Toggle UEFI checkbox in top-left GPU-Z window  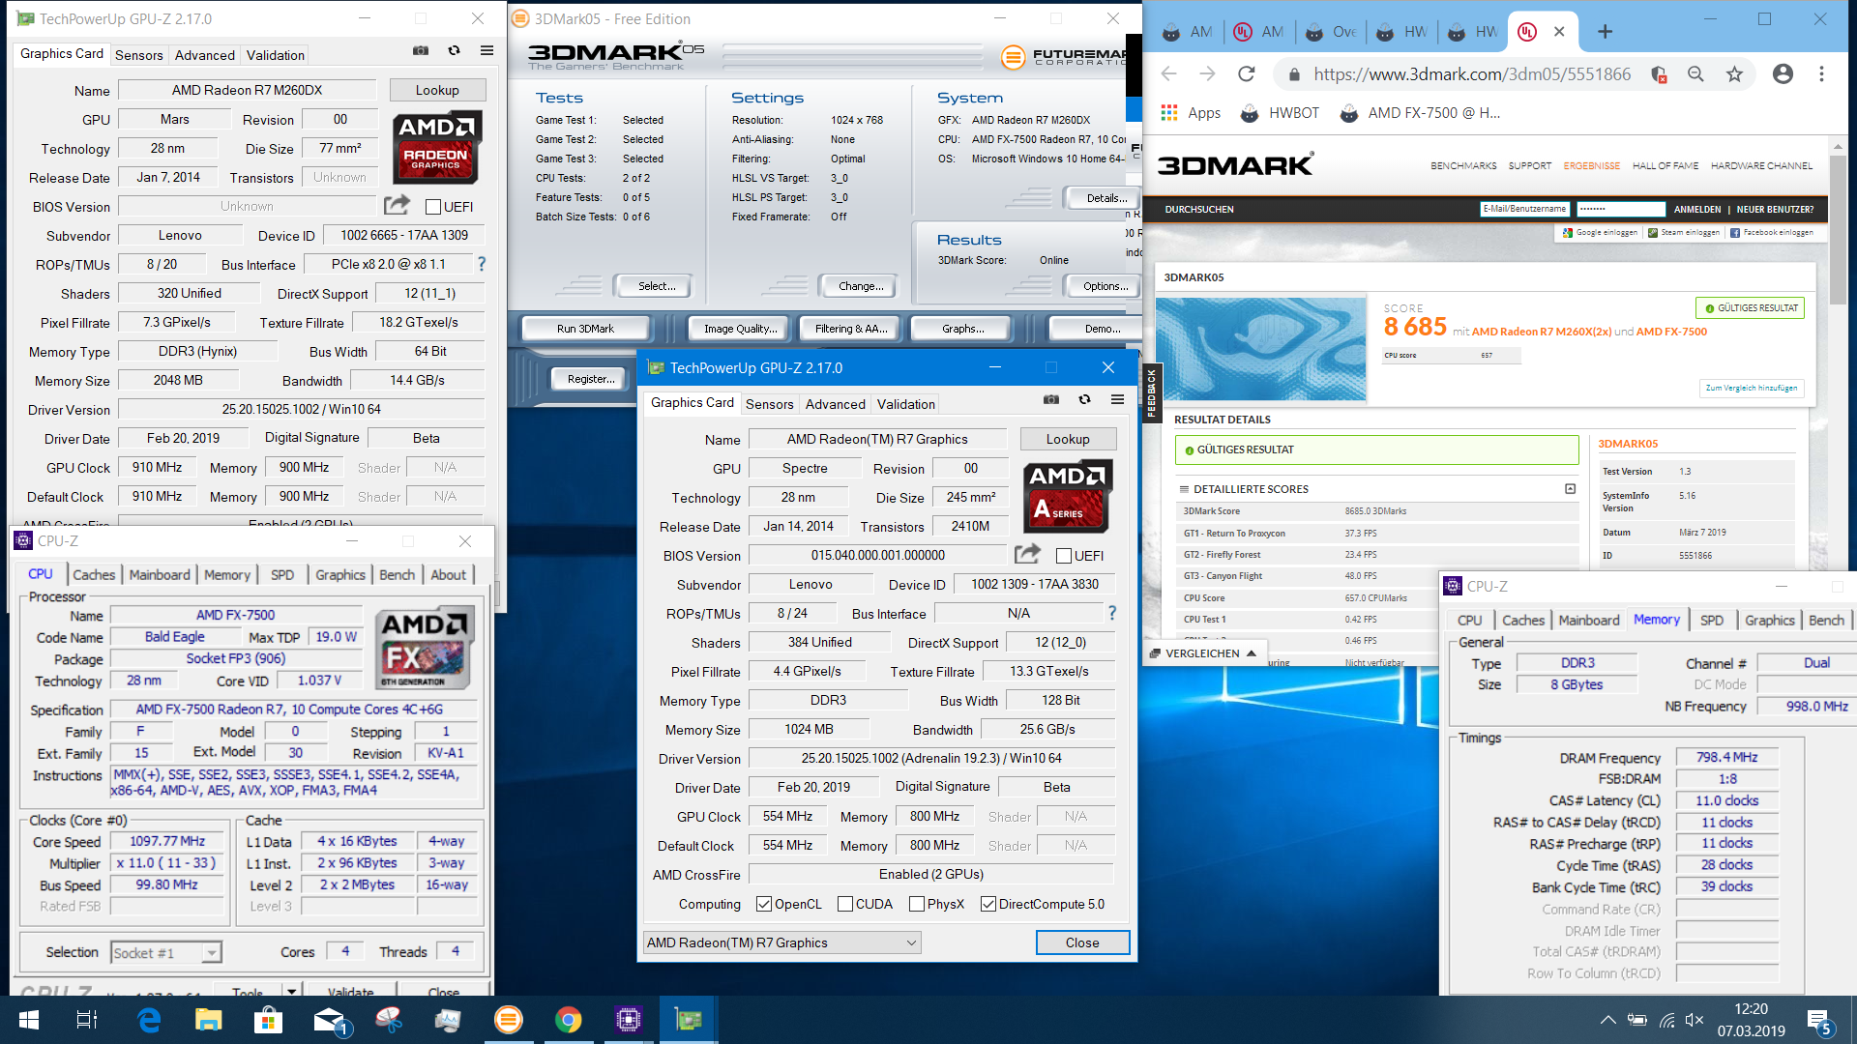coord(433,207)
